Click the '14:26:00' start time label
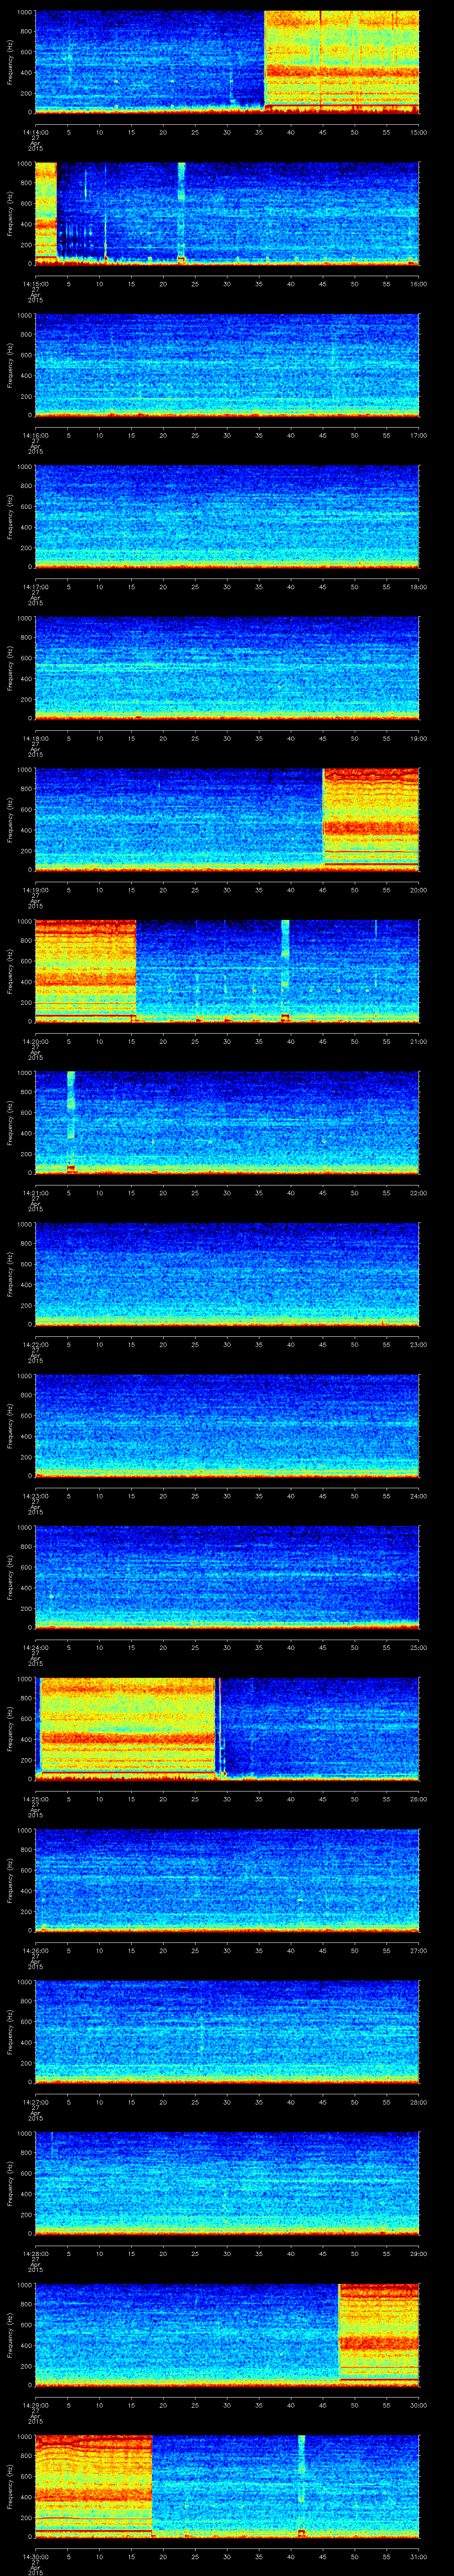 click(x=36, y=1950)
